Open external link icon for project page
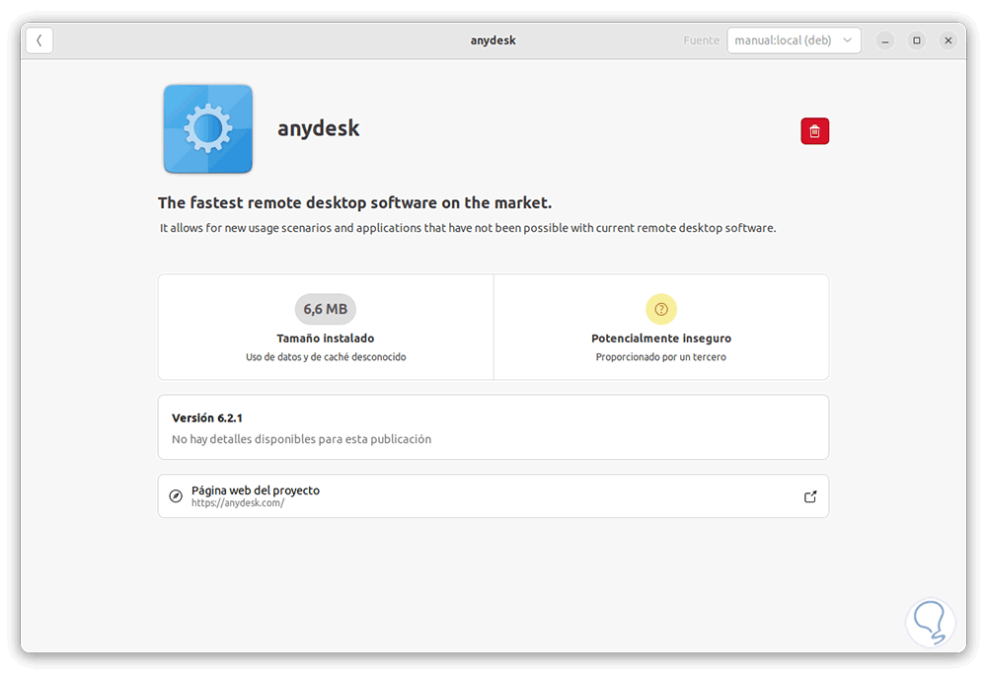Viewport: 987px width, 680px height. coord(810,496)
